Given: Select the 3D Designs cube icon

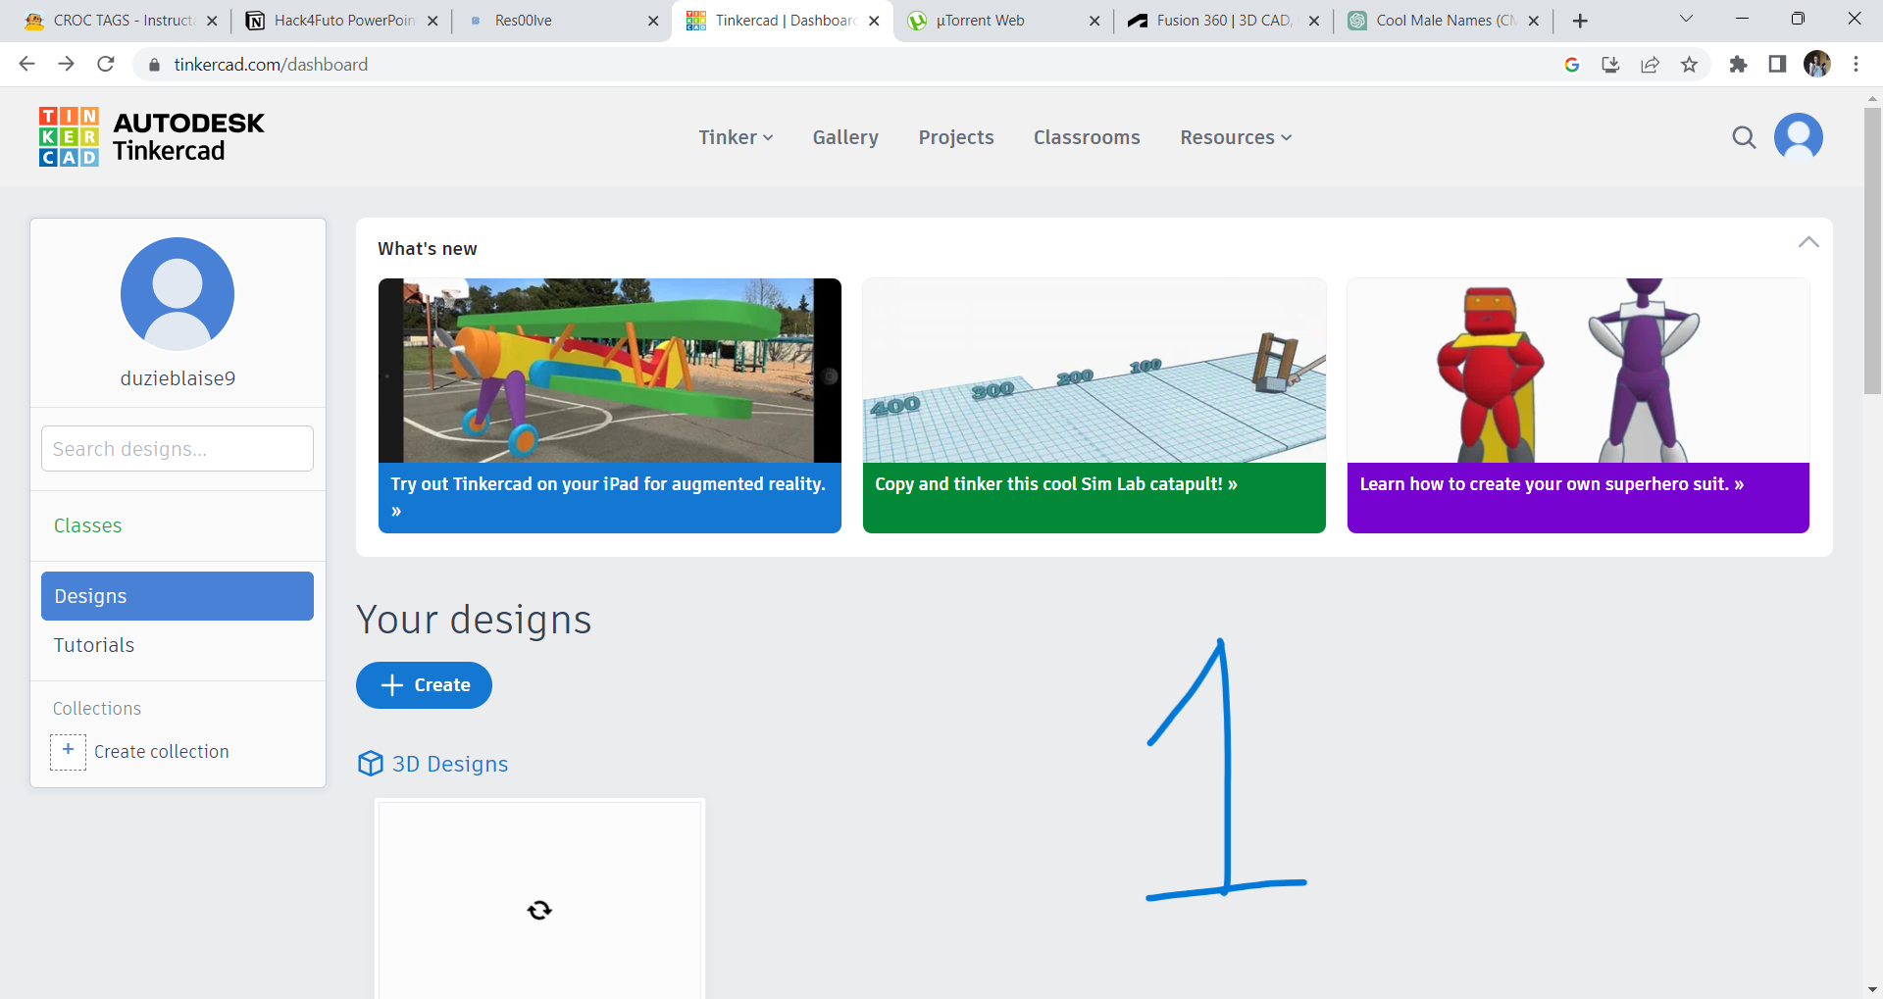Looking at the screenshot, I should point(370,764).
